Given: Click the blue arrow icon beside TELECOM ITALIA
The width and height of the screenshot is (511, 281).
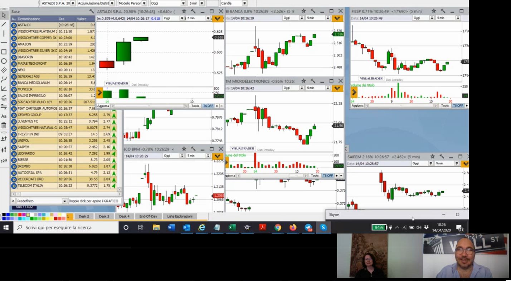Looking at the screenshot, I should click(x=14, y=186).
